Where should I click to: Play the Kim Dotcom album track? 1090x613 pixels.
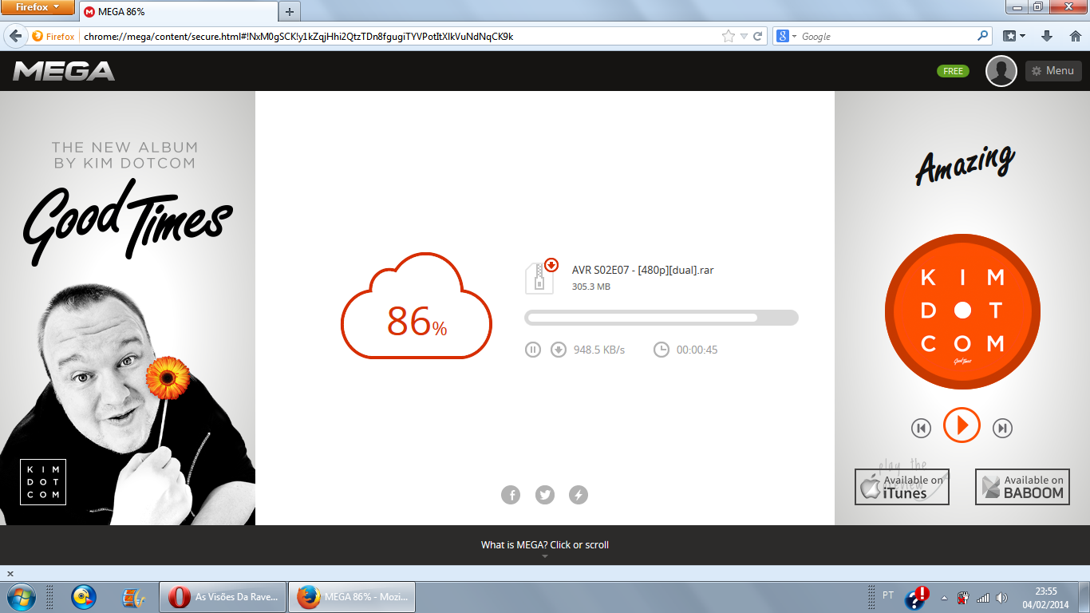(962, 425)
